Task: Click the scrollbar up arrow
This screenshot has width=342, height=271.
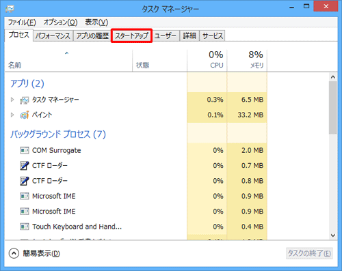Action: 333,77
